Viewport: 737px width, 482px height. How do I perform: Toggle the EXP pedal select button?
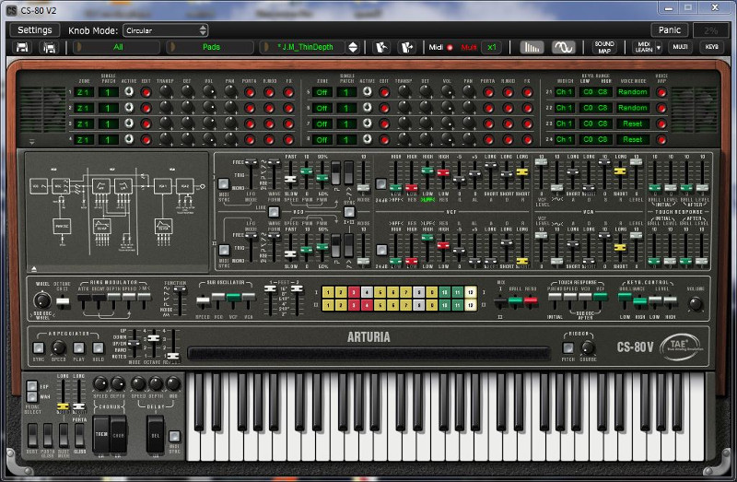click(x=32, y=386)
